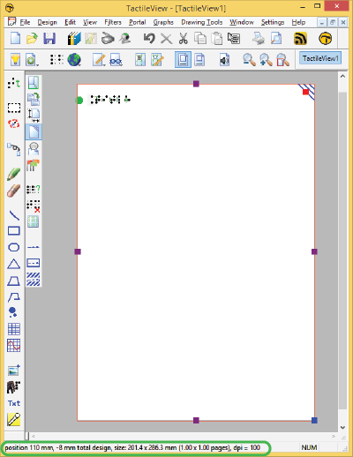This screenshot has height=457, width=353.
Task: Toggle the selected page corner tool
Action: click(34, 131)
